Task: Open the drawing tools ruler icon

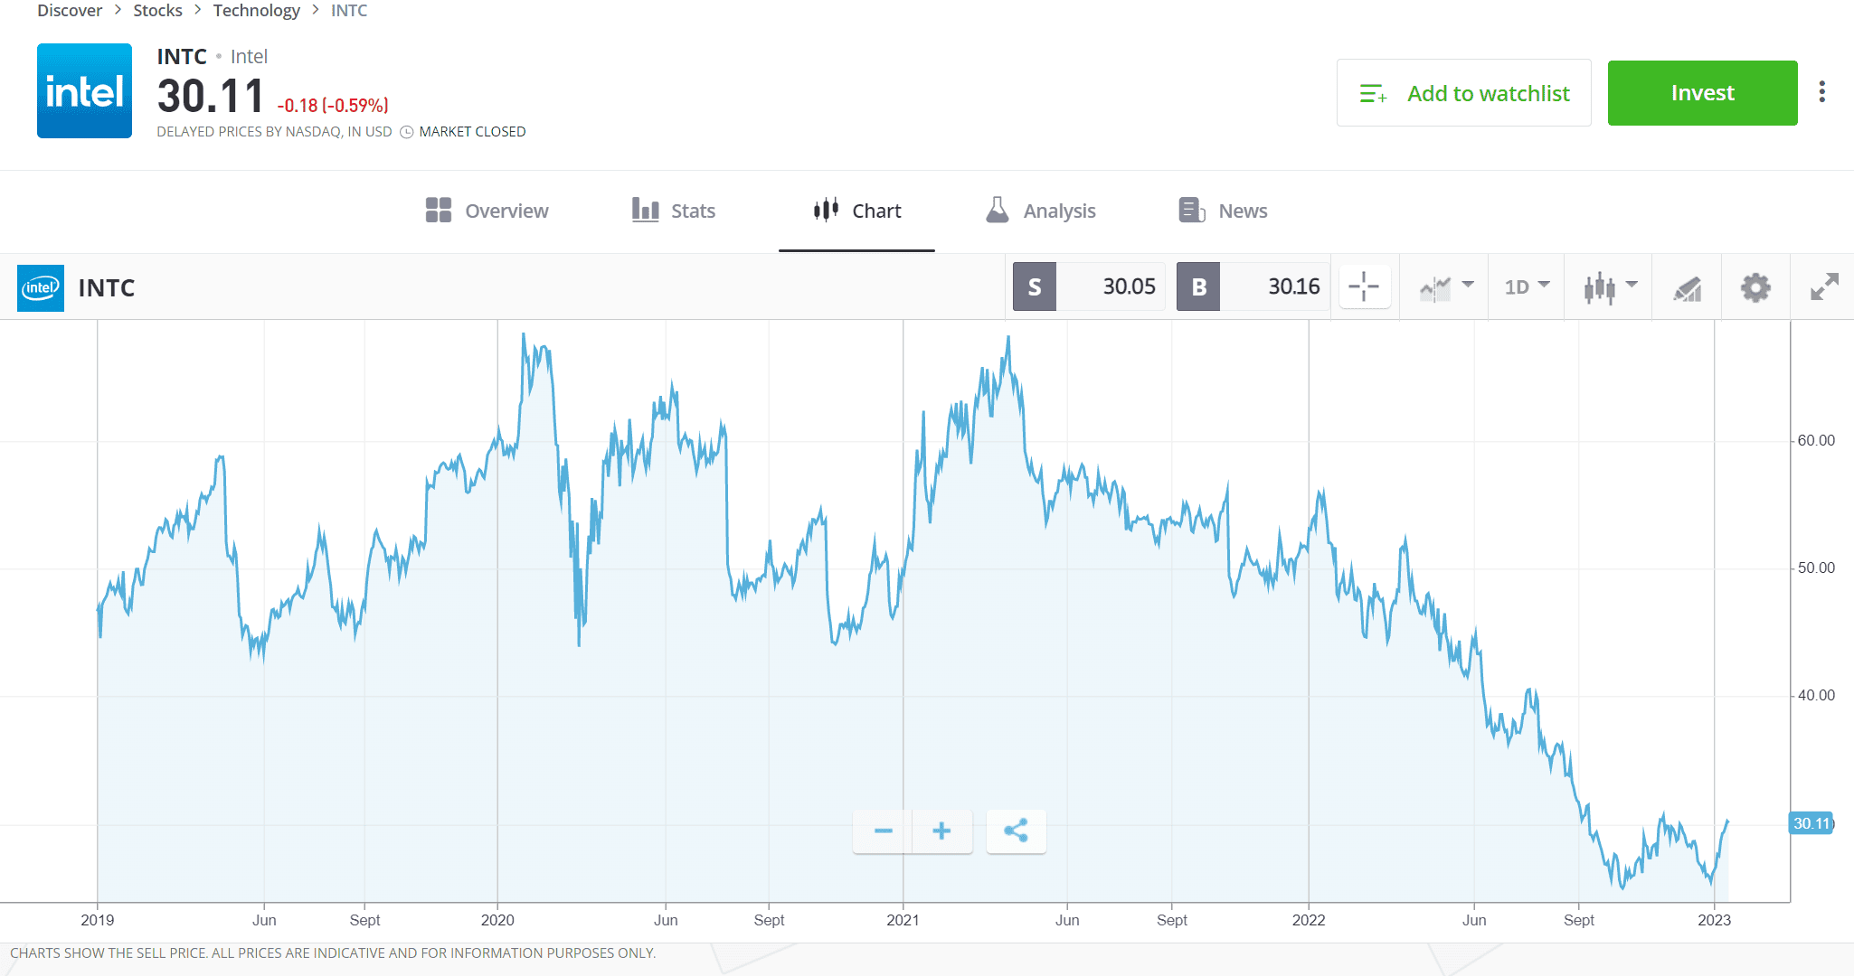Action: click(x=1687, y=288)
